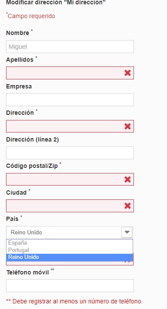Click the Apellidos field label

(x=20, y=60)
